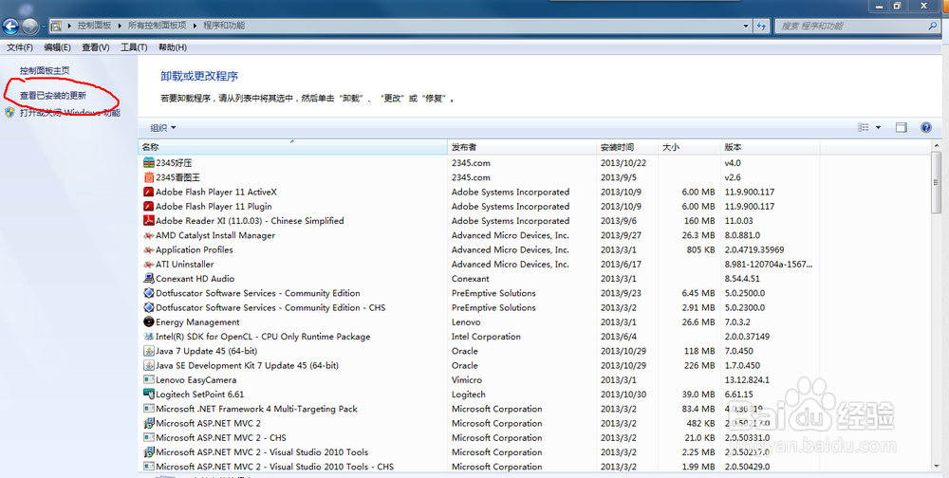Click the magnifier icon in search box
Image resolution: width=949 pixels, height=478 pixels.
tap(933, 26)
